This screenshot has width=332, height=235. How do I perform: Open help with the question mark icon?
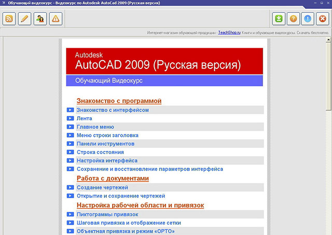pos(293,19)
